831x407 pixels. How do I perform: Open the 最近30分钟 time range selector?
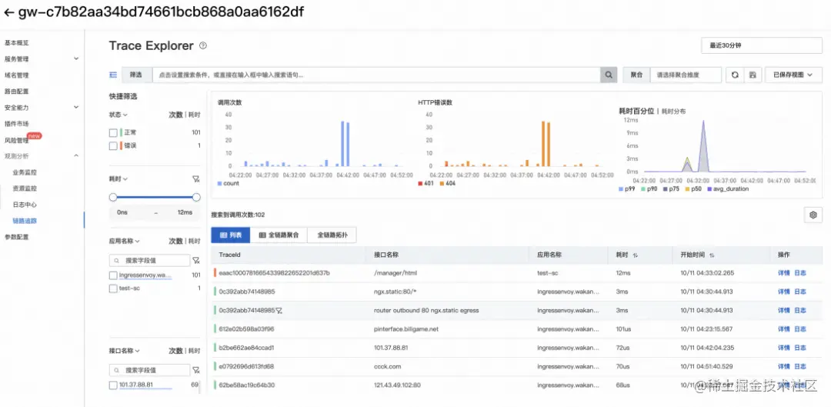coord(761,45)
